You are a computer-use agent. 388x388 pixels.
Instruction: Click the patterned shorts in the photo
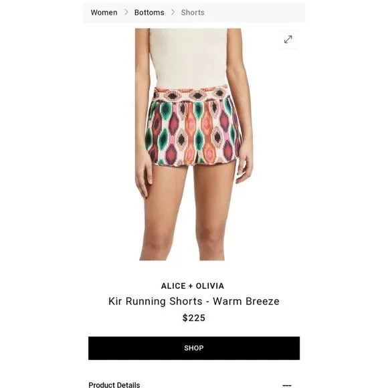(x=193, y=127)
